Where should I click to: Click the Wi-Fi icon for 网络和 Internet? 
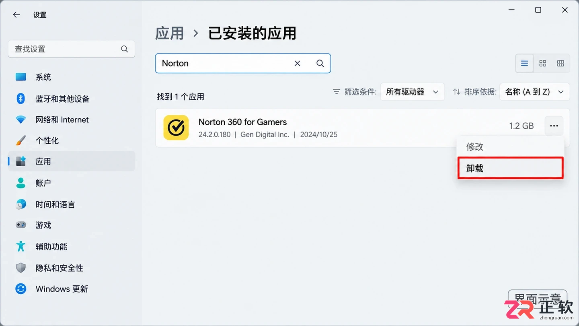(21, 120)
